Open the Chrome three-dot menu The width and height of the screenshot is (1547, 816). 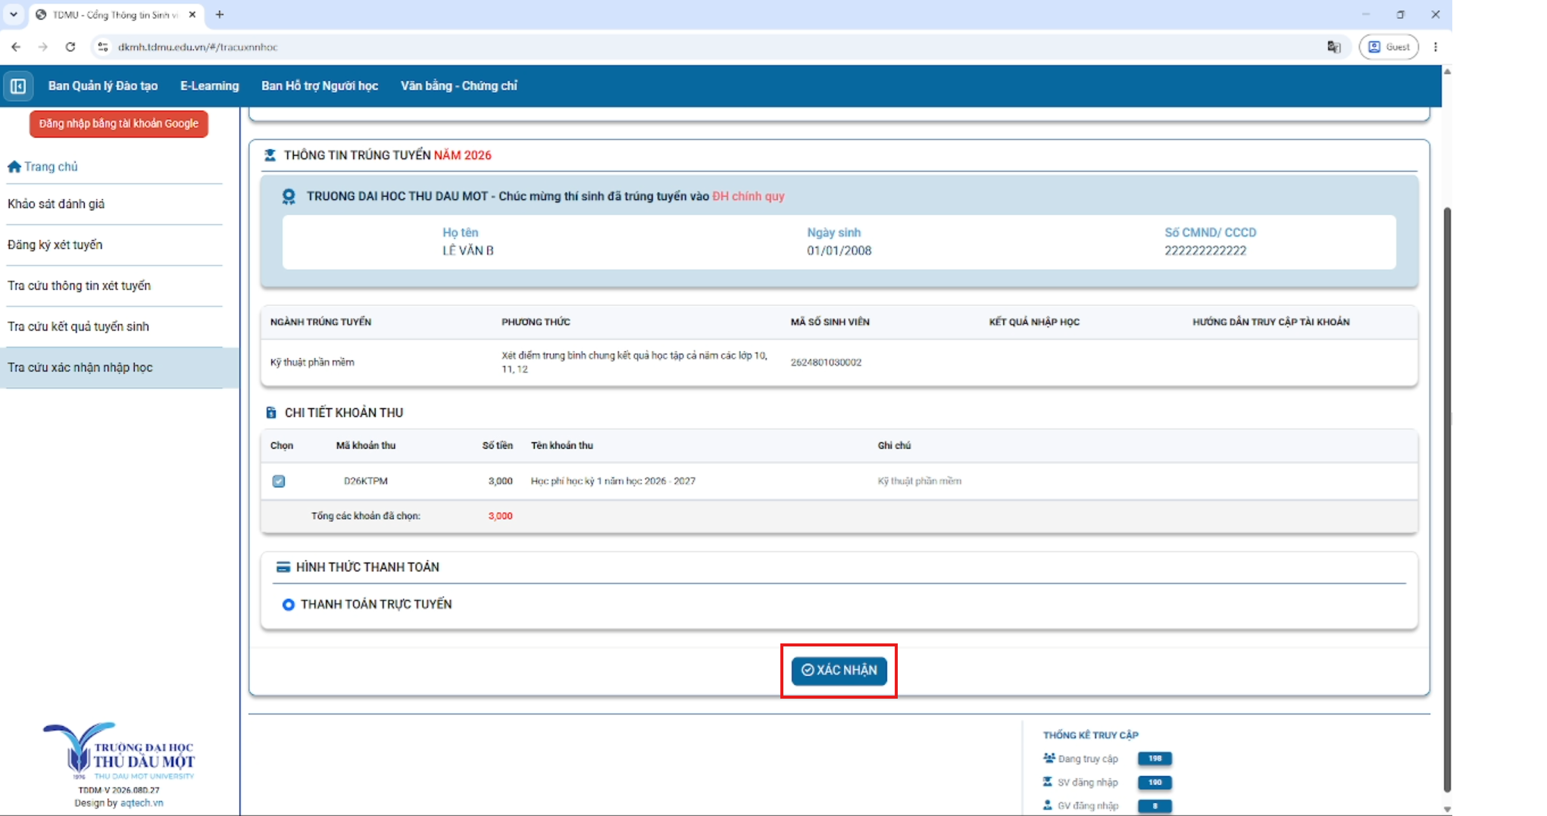pyautogui.click(x=1436, y=47)
